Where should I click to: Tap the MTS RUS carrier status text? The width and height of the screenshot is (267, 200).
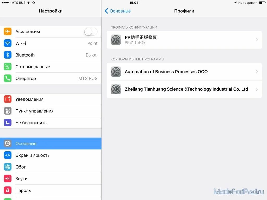coord(19,3)
